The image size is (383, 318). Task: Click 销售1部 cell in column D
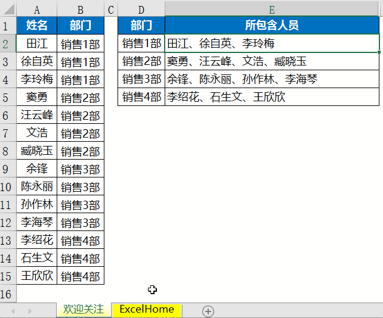141,43
